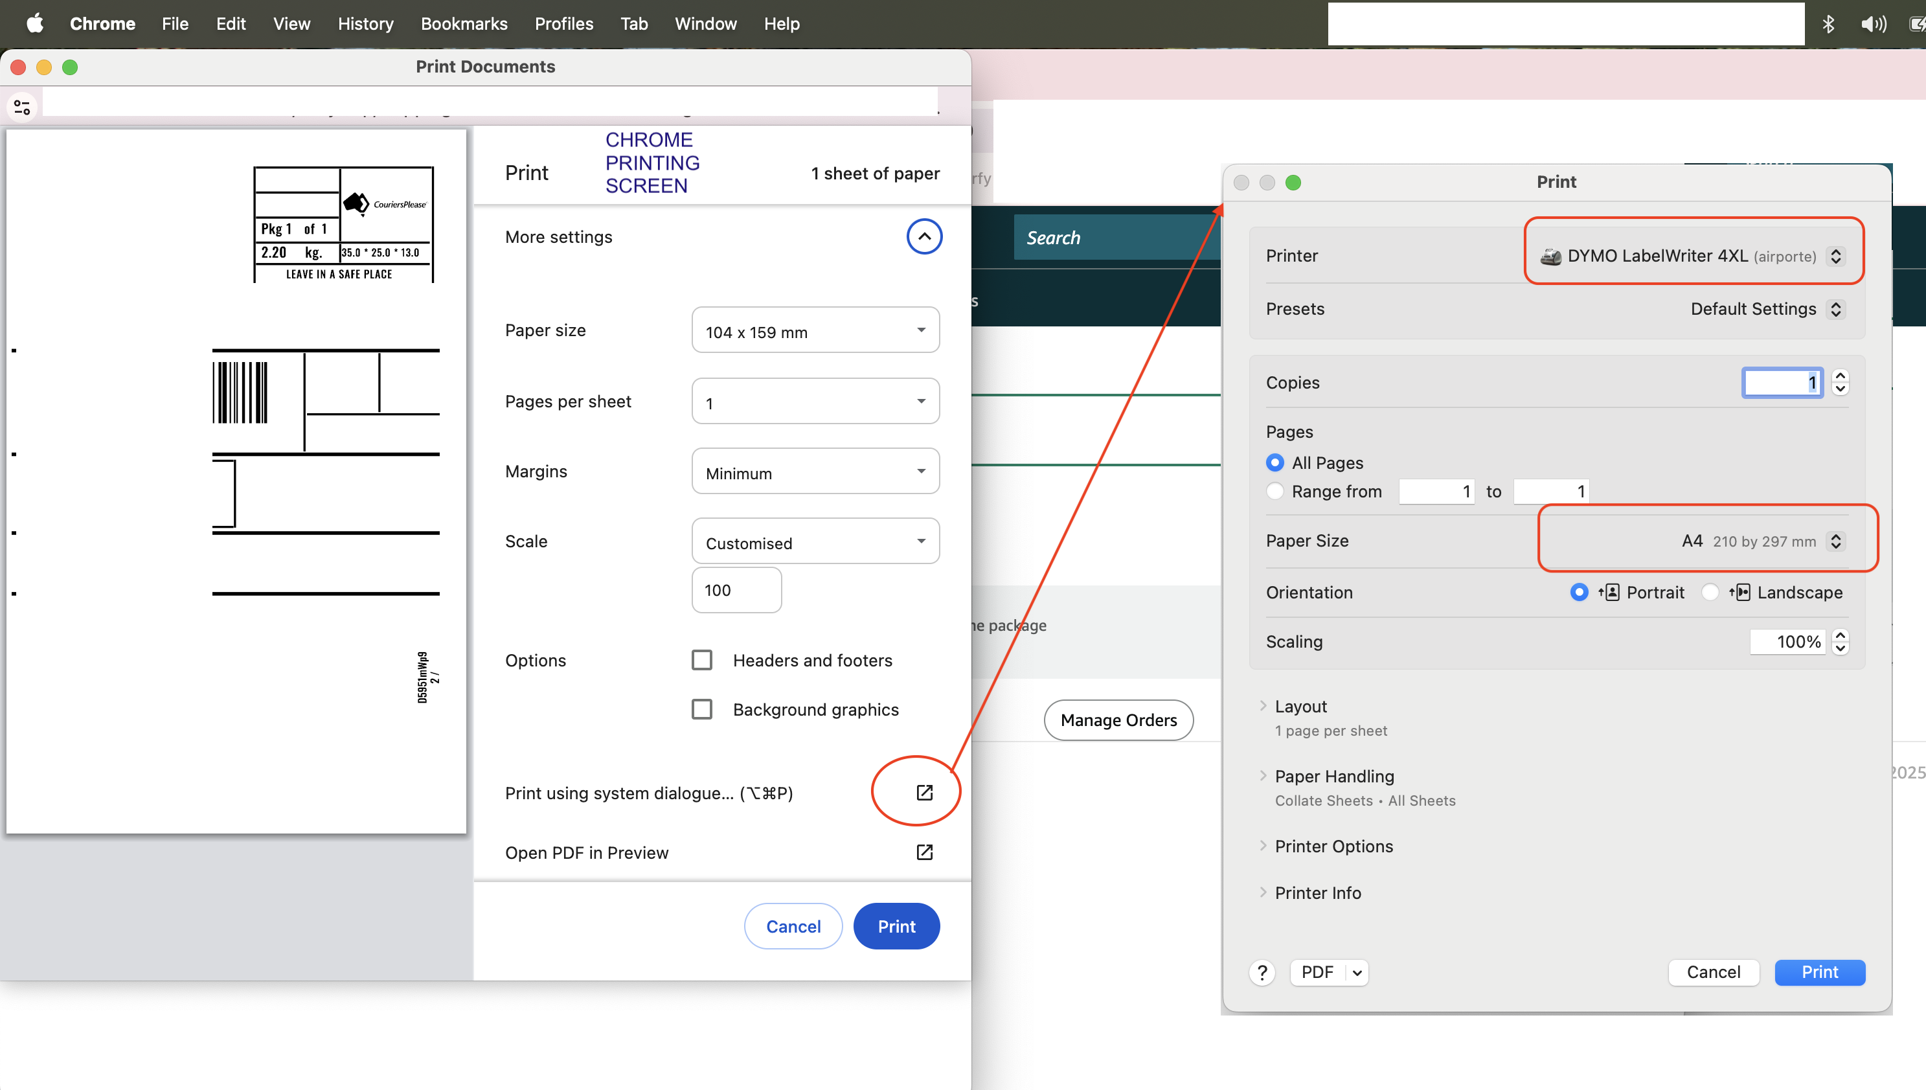
Task: Open the Bookmarks menu
Action: click(x=463, y=24)
